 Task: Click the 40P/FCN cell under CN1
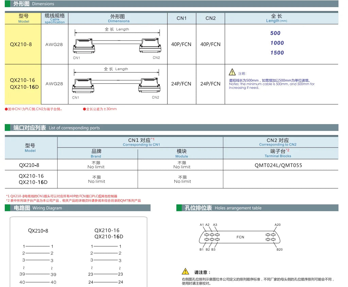click(x=181, y=44)
